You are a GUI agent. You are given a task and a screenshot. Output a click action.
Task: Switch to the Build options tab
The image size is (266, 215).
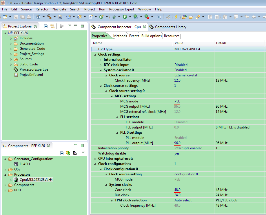(x=152, y=36)
